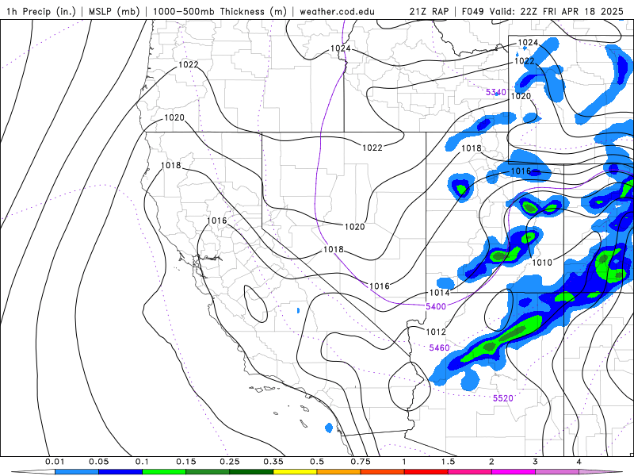
Task: Select the magenta 2–3 legend swatch
Action: pyautogui.click(x=514, y=472)
